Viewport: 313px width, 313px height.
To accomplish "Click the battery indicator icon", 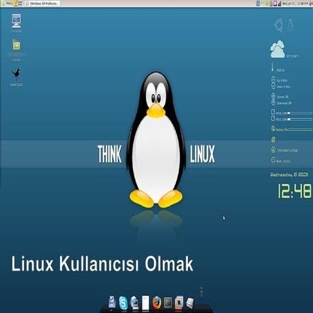I will click(x=273, y=128).
